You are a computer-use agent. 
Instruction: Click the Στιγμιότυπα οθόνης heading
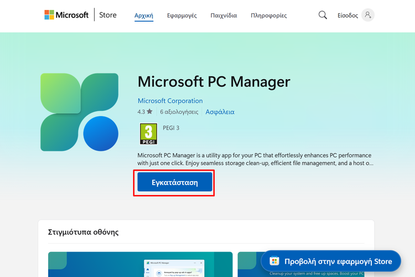point(83,232)
